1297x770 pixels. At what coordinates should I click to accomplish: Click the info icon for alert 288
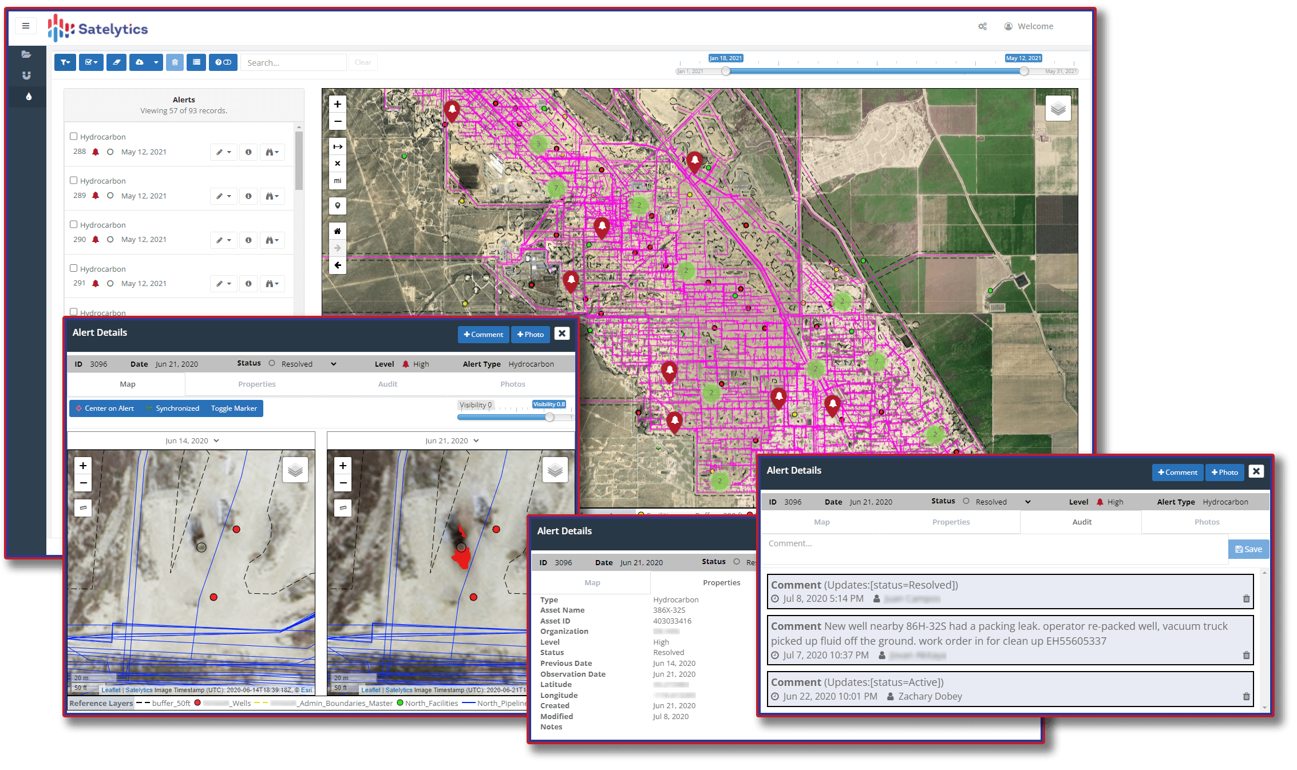coord(248,152)
